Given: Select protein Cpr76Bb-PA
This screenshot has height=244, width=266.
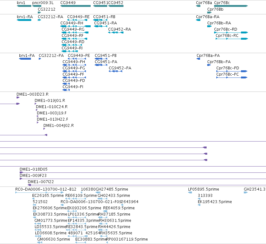Looking at the screenshot, I should [219, 62].
